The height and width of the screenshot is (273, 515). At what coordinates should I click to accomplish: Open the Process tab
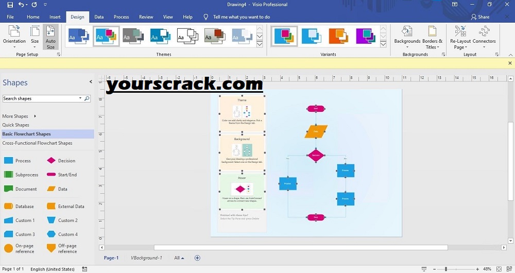[121, 17]
